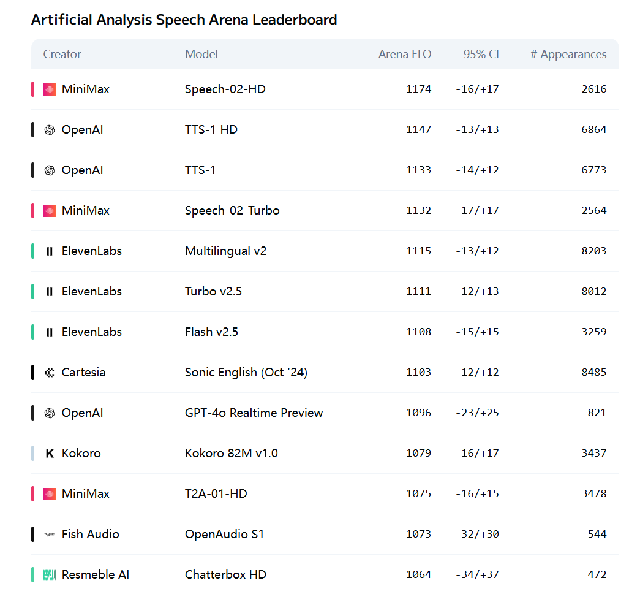The height and width of the screenshot is (594, 640).
Task: Click the Kokoro K logo icon
Action: click(x=50, y=454)
